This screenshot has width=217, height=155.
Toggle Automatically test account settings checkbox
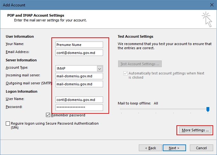[125, 74]
